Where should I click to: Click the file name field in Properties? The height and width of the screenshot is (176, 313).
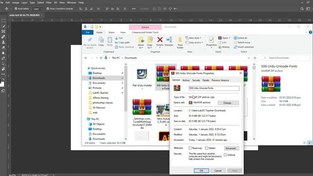pyautogui.click(x=214, y=88)
